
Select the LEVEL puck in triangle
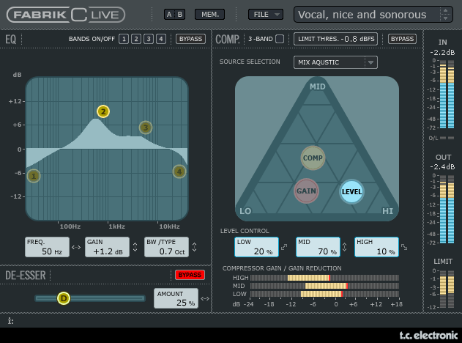pyautogui.click(x=352, y=191)
